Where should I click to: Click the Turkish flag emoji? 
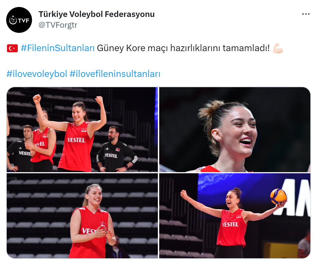[x=12, y=48]
